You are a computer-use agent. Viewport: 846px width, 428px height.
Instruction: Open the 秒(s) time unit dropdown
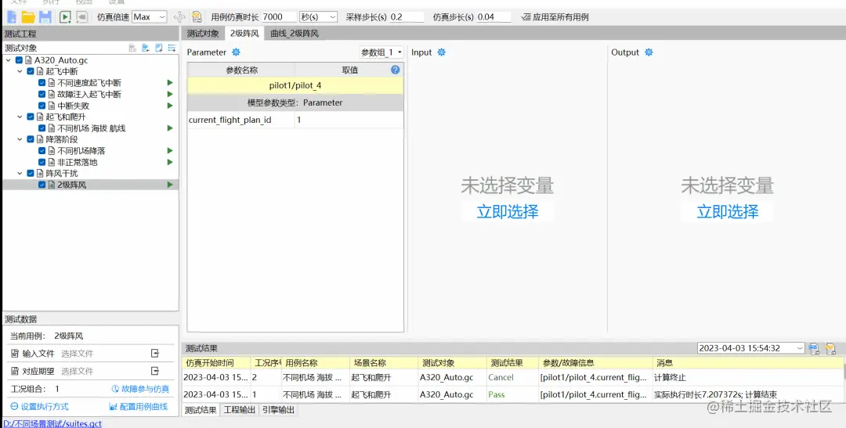click(318, 16)
